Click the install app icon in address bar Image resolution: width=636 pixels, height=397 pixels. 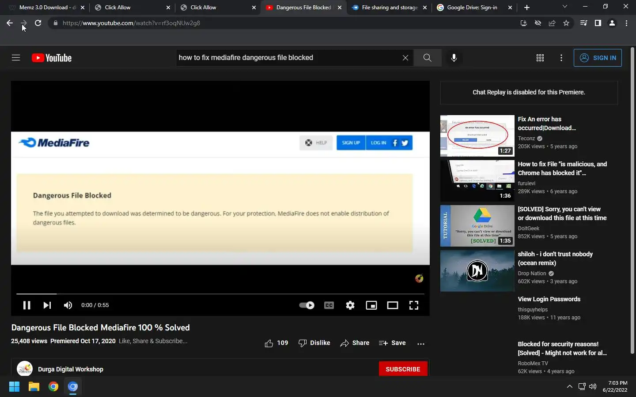pos(524,23)
